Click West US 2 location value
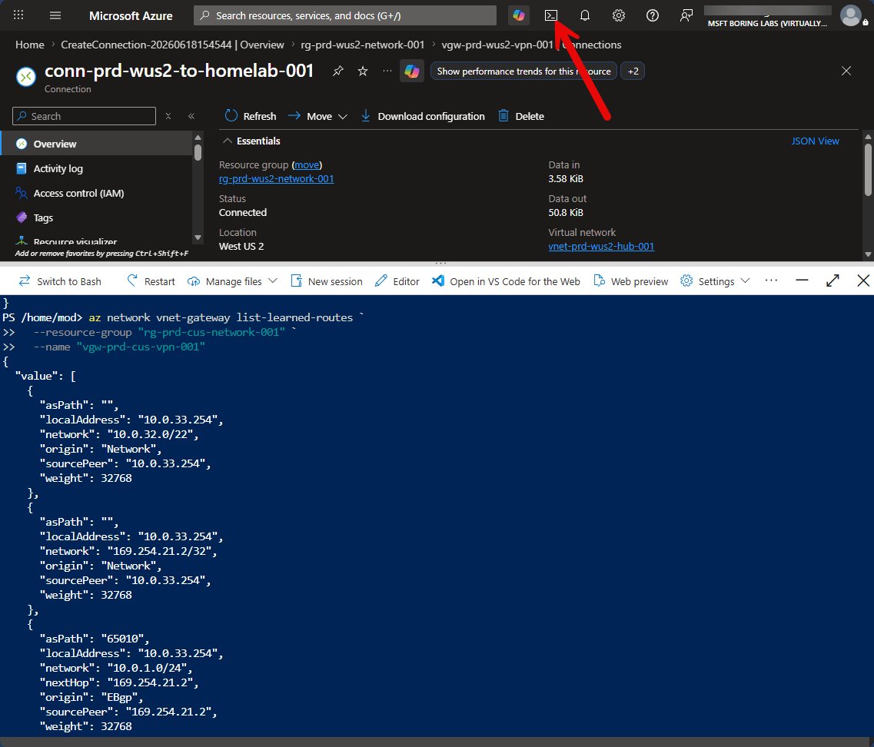Image resolution: width=874 pixels, height=747 pixels. (x=241, y=247)
